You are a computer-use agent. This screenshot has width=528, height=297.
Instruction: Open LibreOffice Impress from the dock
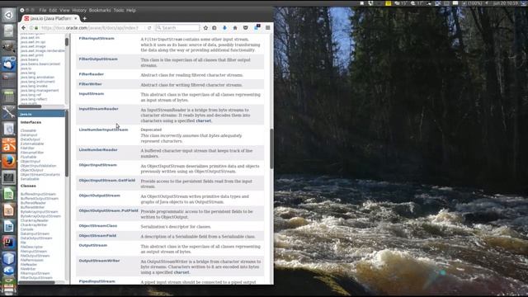pyautogui.click(x=9, y=210)
